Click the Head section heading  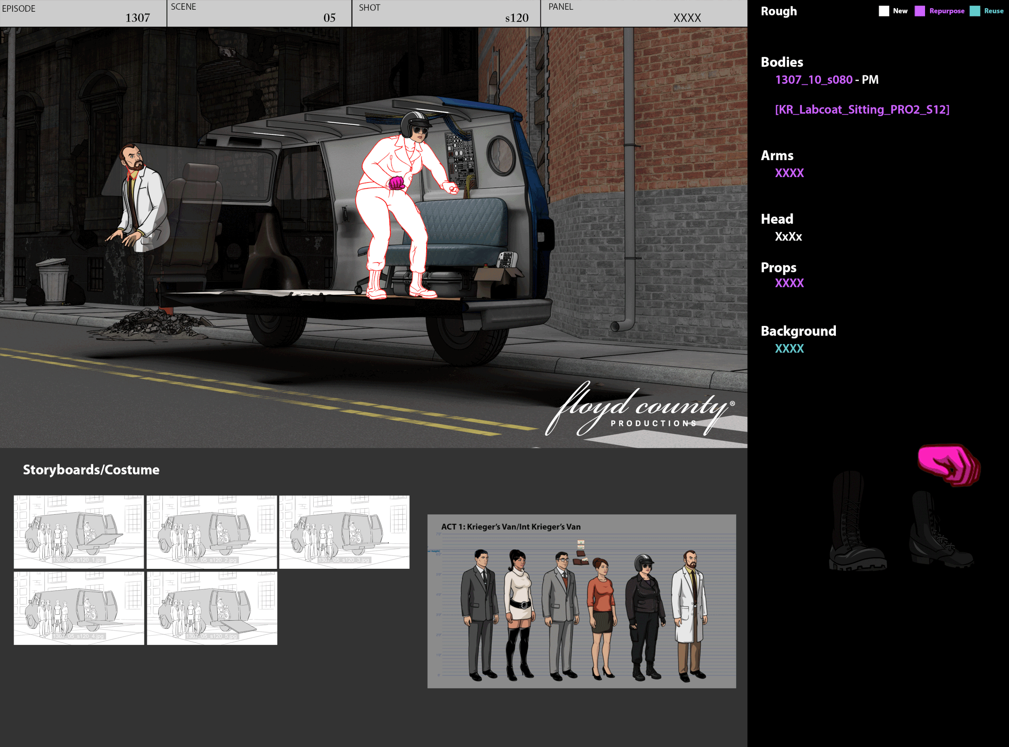click(777, 219)
